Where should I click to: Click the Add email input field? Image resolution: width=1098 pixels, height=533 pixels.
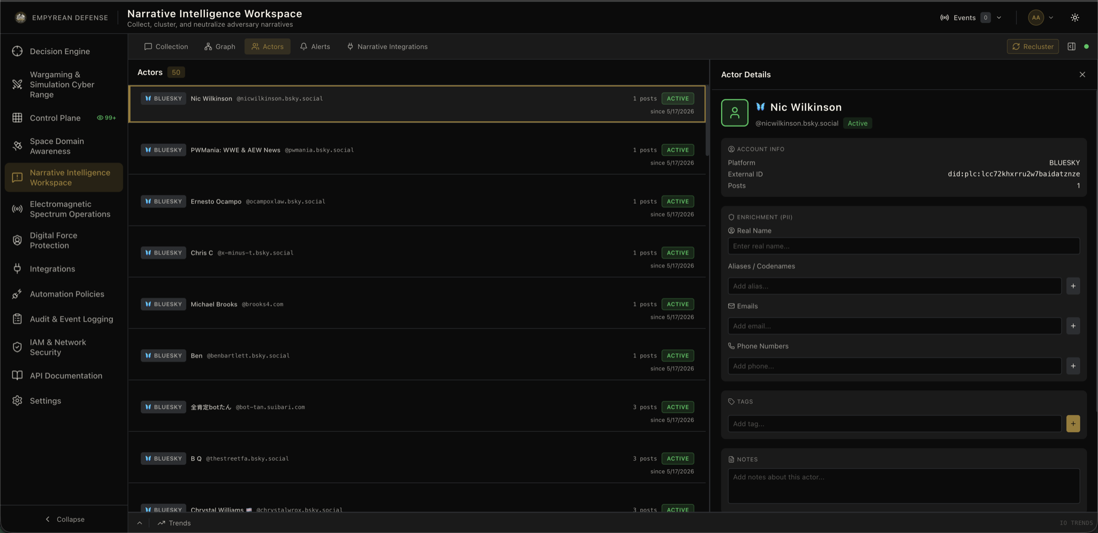(x=894, y=326)
